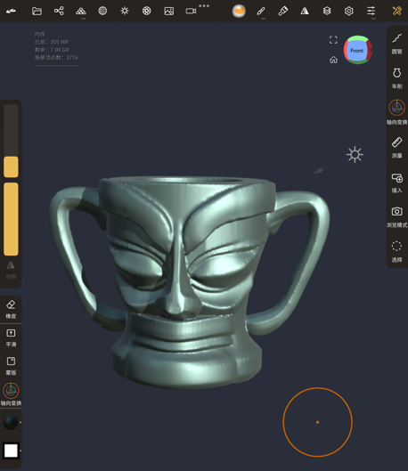Open the globe Material menu
Screen dimensions: 408x471
[x=102, y=11]
